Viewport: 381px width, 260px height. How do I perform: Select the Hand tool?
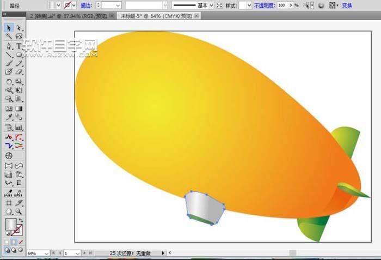(9, 211)
